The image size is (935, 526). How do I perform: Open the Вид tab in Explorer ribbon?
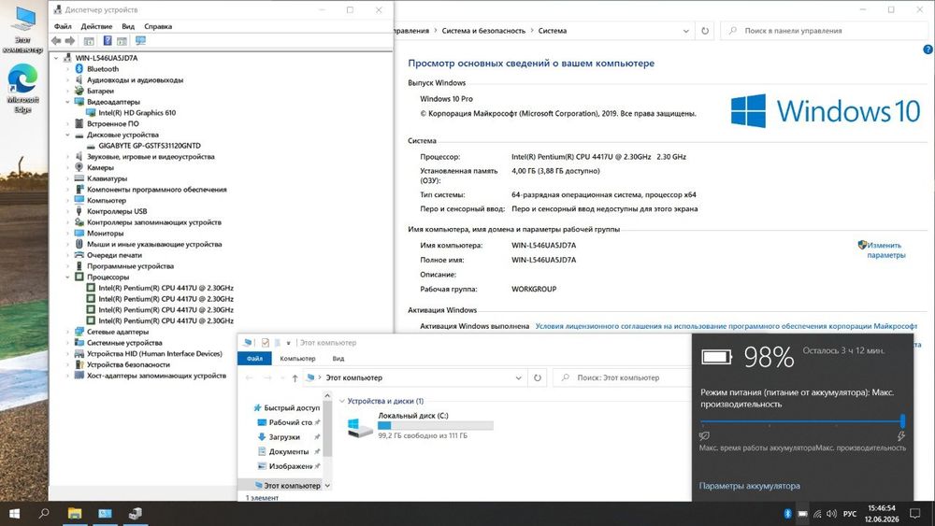coord(338,359)
